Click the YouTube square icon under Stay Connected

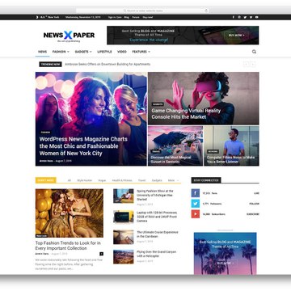196,214
